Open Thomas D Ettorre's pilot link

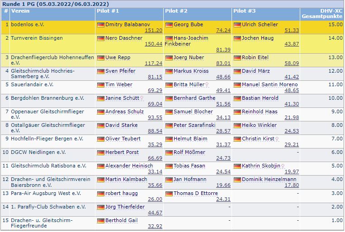pos(196,193)
